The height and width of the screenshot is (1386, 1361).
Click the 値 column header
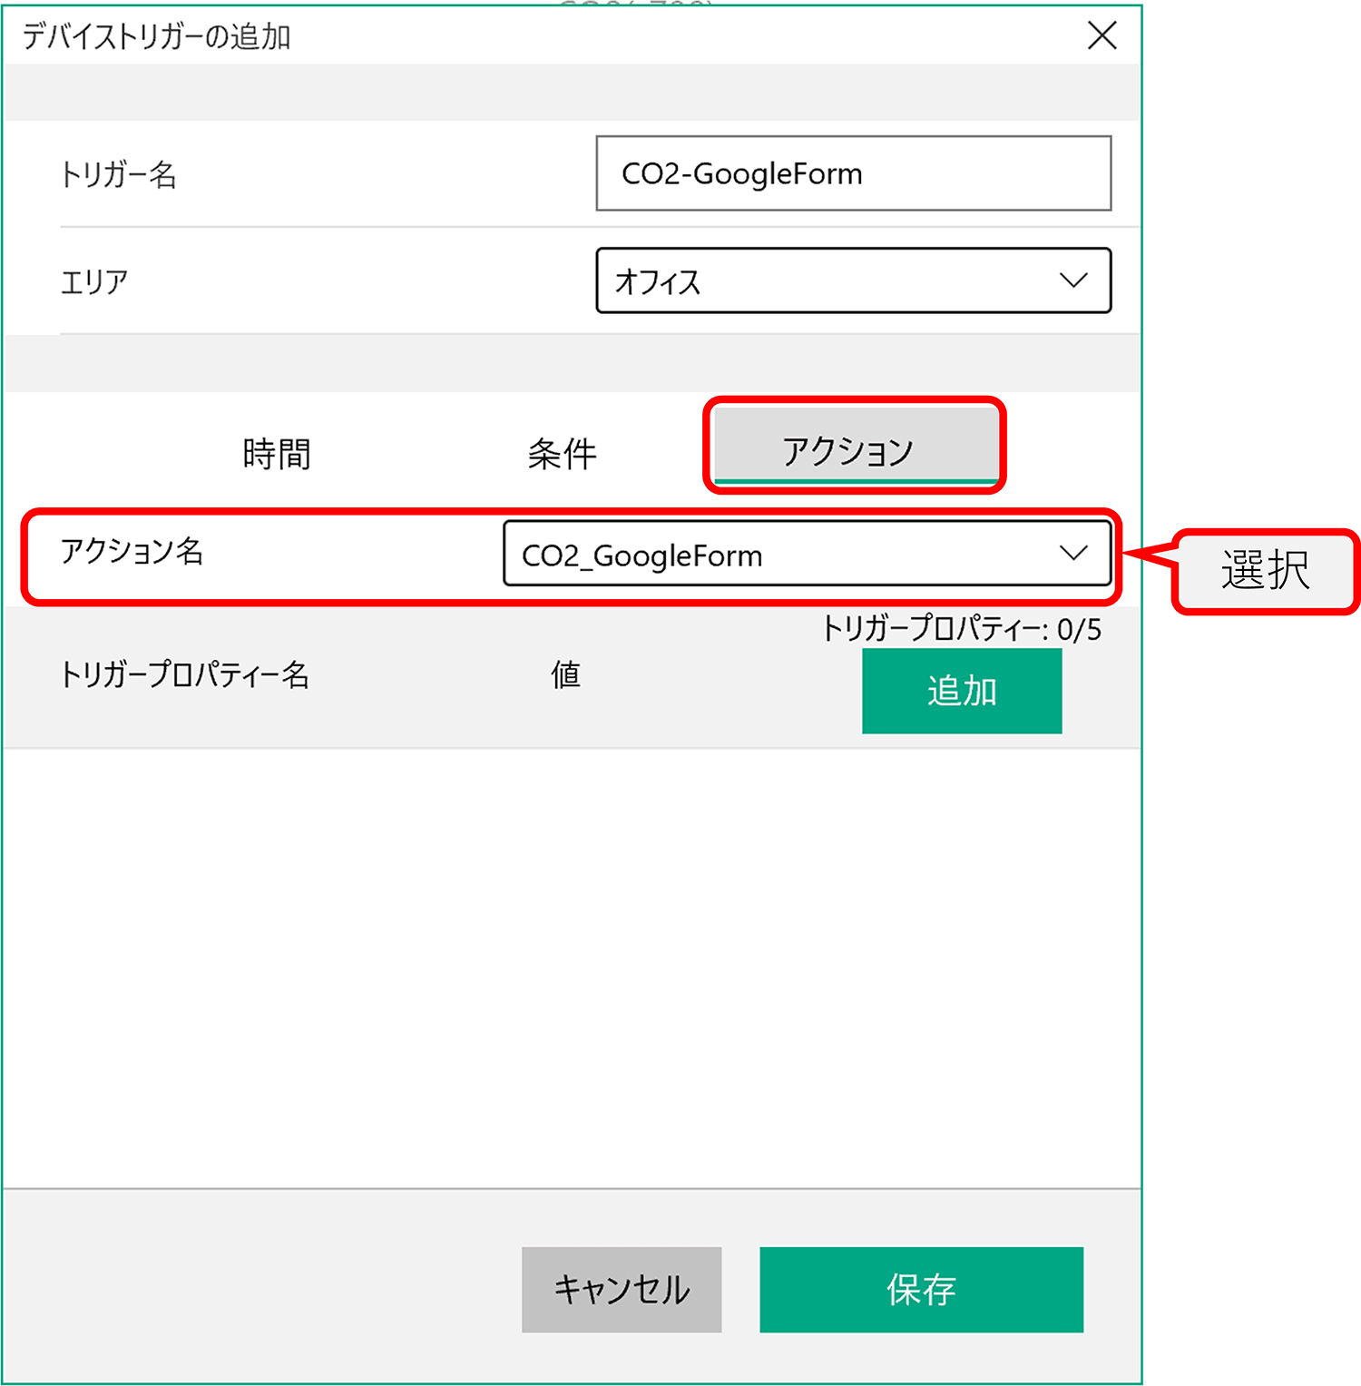(x=565, y=674)
